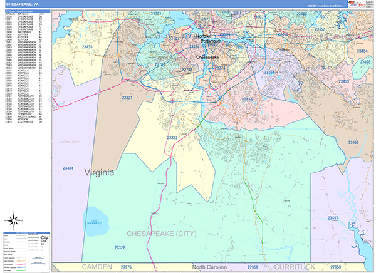Viewport: 376px width, 273px height.
Task: Click the CHESAPEAKE (CITY) map label
Action: [162, 234]
